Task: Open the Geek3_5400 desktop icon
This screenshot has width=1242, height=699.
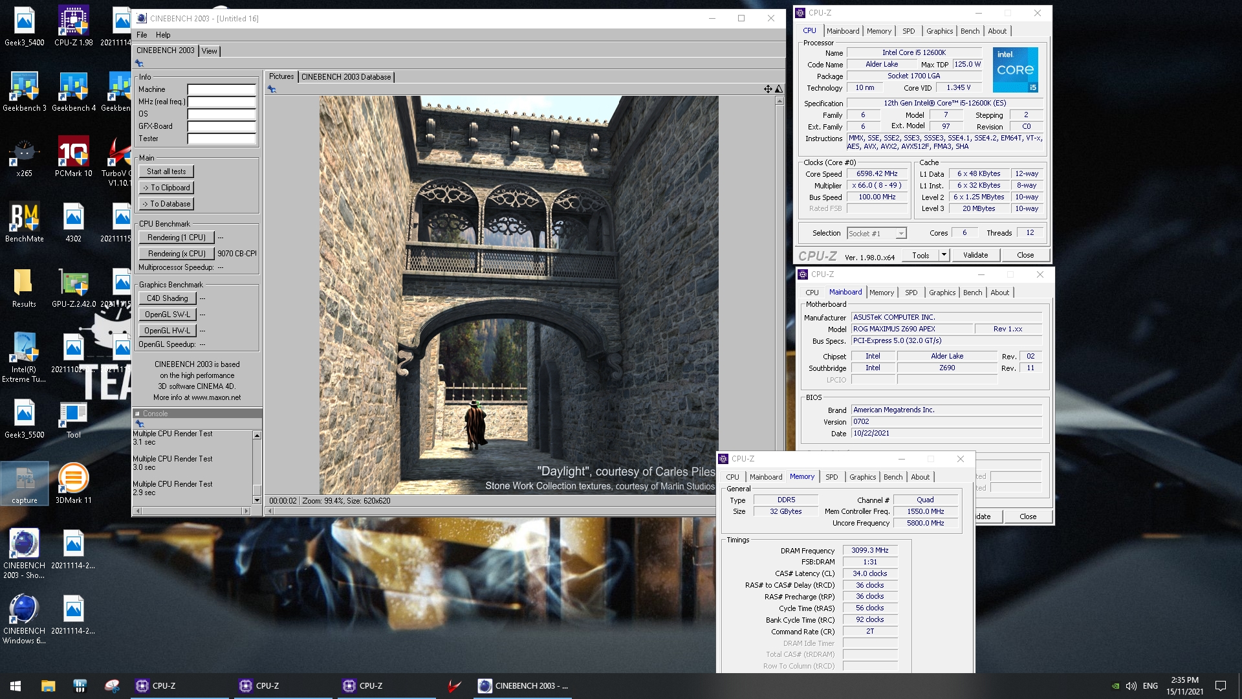Action: coord(25,27)
